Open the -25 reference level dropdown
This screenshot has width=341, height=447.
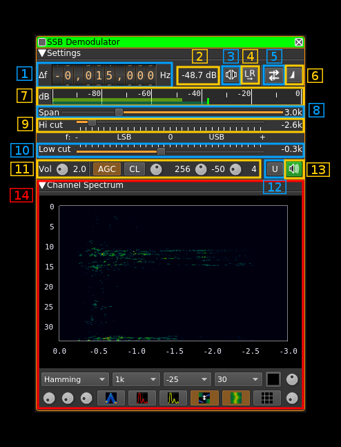point(187,379)
